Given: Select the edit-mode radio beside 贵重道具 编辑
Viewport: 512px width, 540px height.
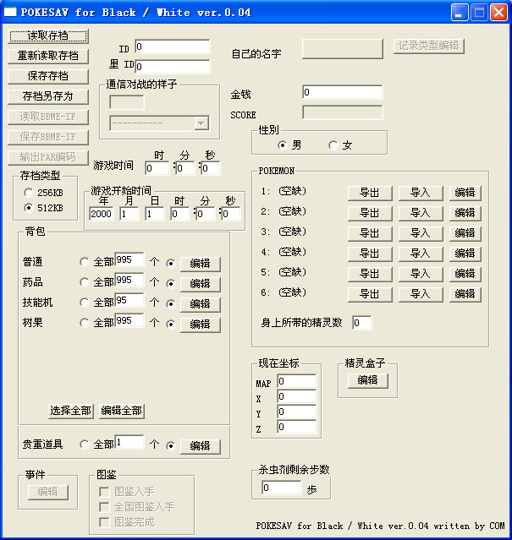Looking at the screenshot, I should pos(170,446).
